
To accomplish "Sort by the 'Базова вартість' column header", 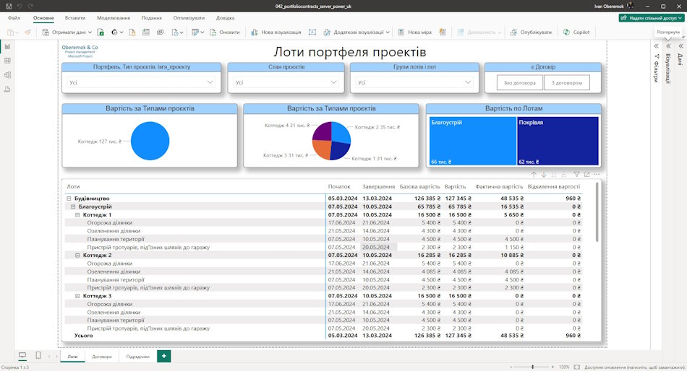I will coord(419,187).
